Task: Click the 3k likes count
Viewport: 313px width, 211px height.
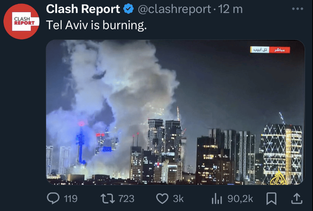Action: (x=178, y=199)
